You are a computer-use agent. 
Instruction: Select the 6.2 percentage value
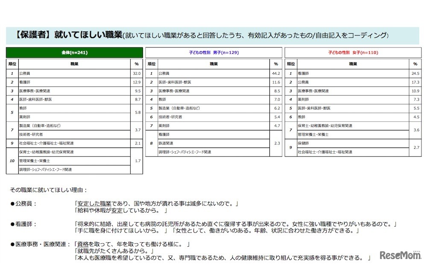[x=276, y=108]
